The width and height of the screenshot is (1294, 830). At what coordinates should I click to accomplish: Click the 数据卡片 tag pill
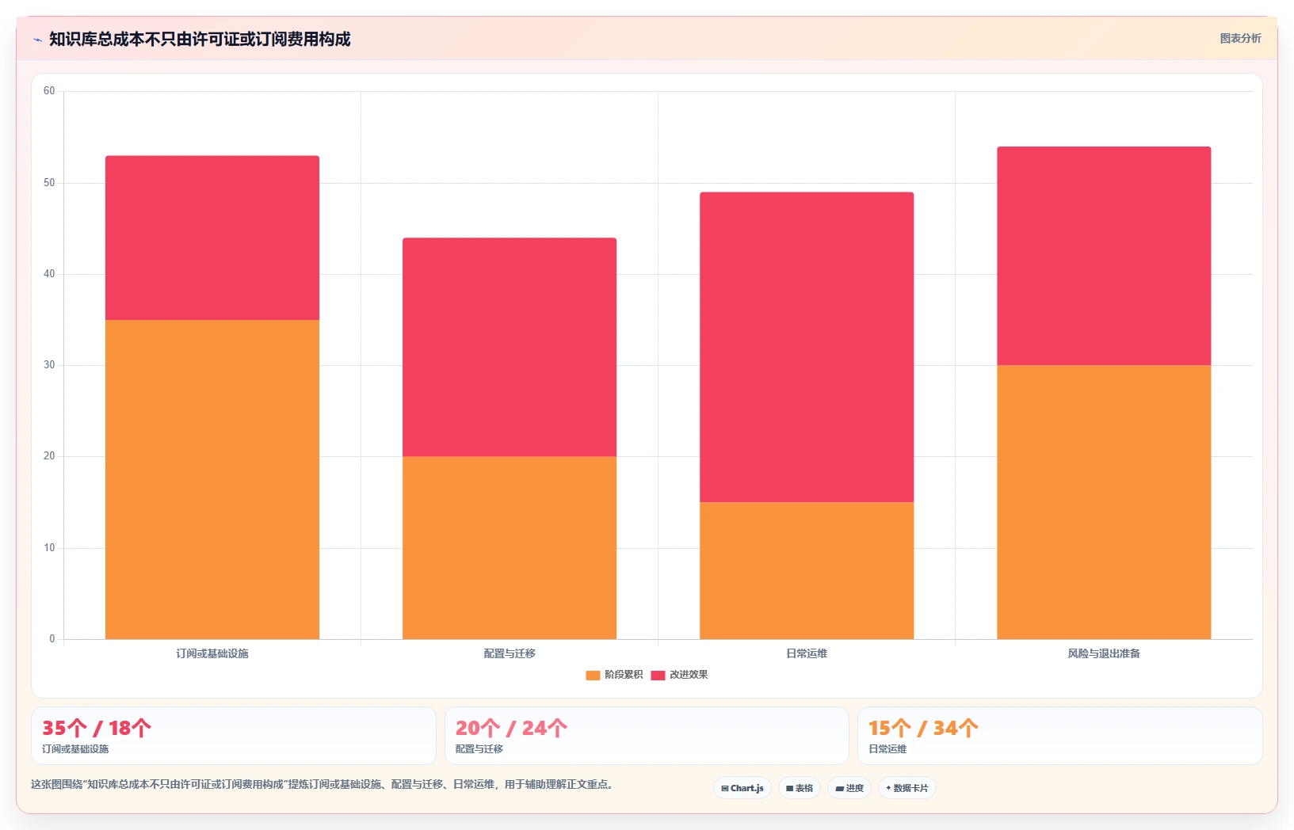(x=907, y=788)
